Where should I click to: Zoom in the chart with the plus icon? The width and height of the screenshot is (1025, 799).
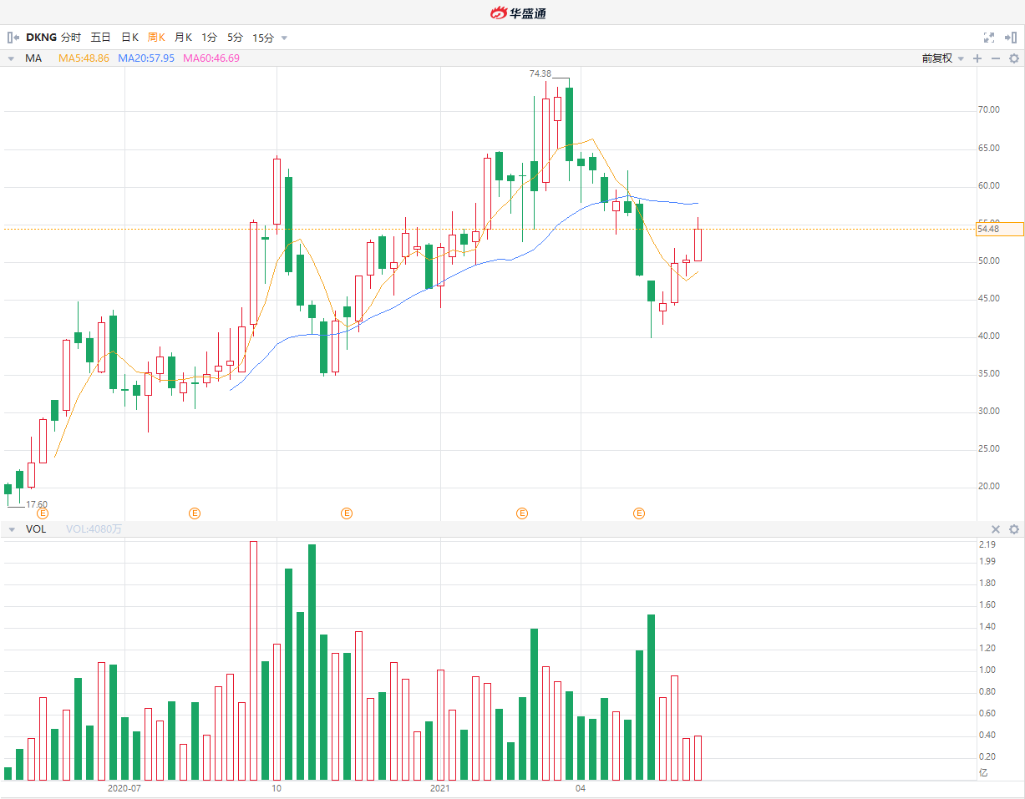(977, 58)
